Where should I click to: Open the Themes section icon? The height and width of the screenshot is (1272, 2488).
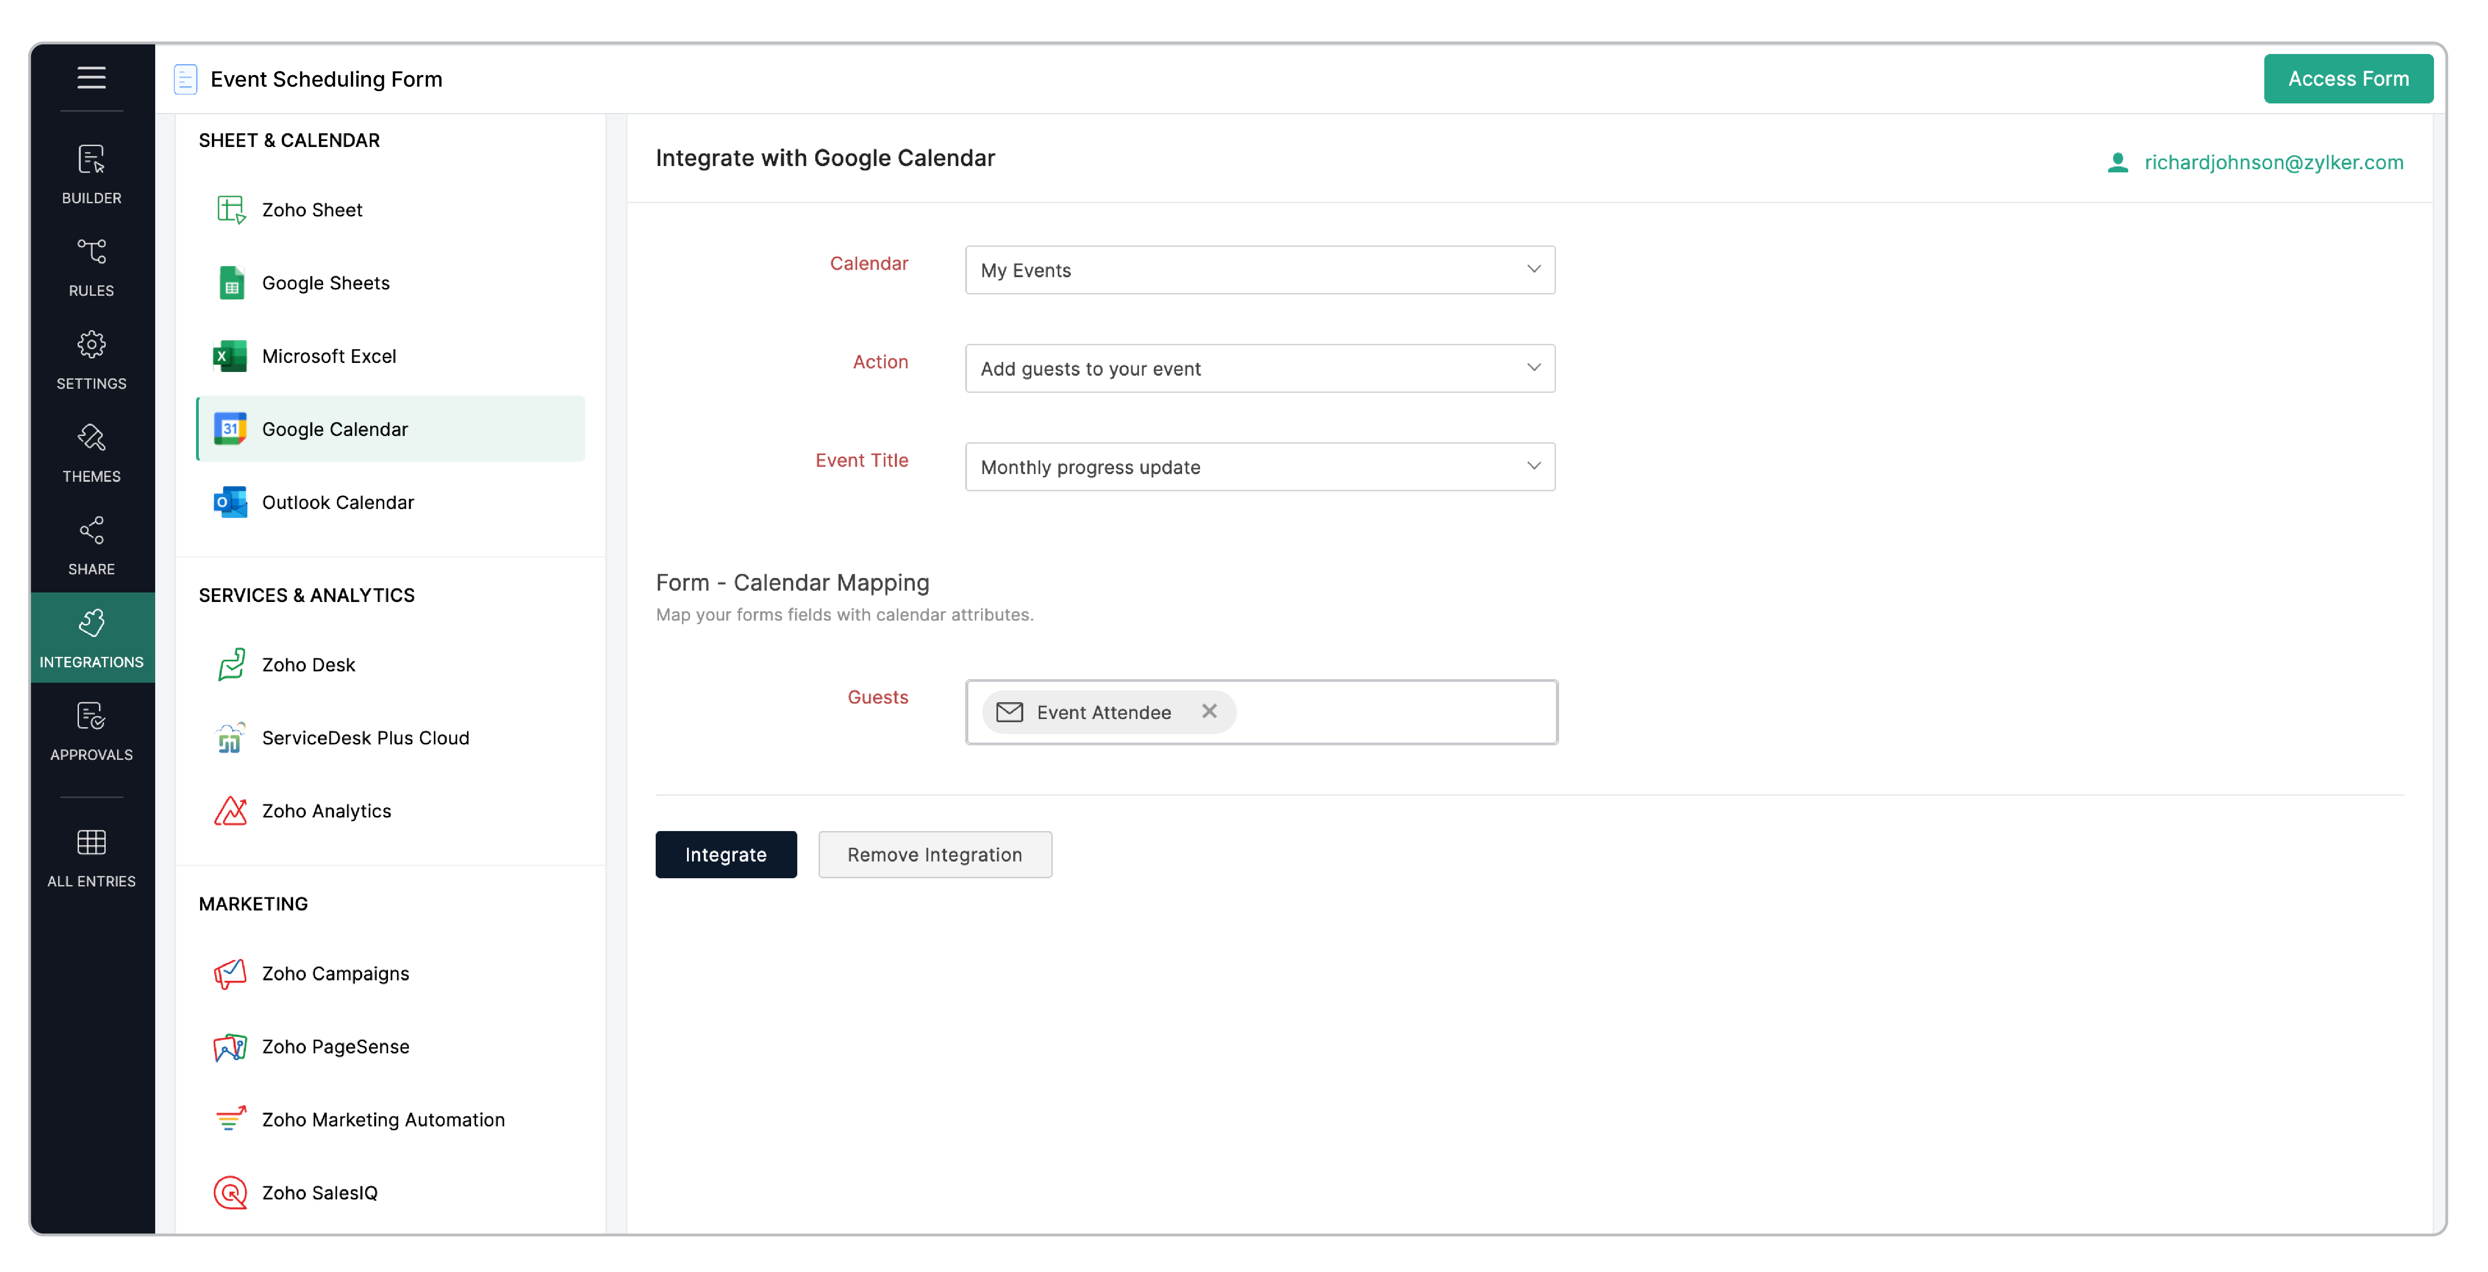coord(92,437)
